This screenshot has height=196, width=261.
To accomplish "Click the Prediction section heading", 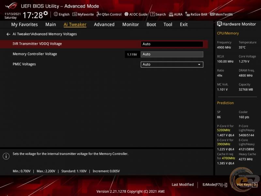I will pyautogui.click(x=225, y=103).
